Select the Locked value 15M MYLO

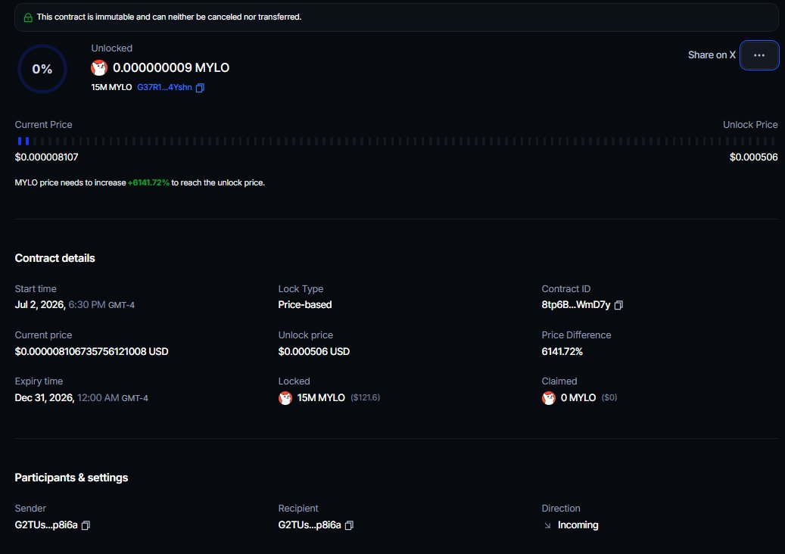tap(321, 398)
